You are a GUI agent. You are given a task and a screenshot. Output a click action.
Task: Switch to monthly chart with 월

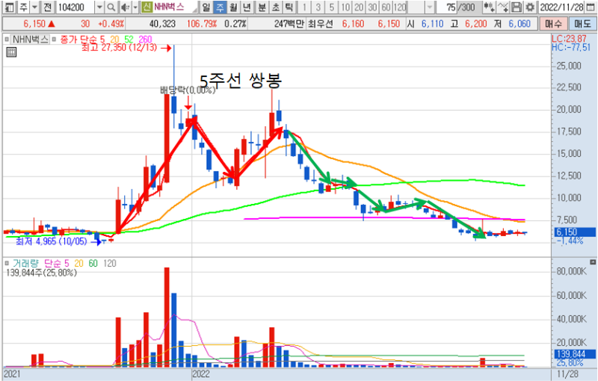pyautogui.click(x=233, y=7)
